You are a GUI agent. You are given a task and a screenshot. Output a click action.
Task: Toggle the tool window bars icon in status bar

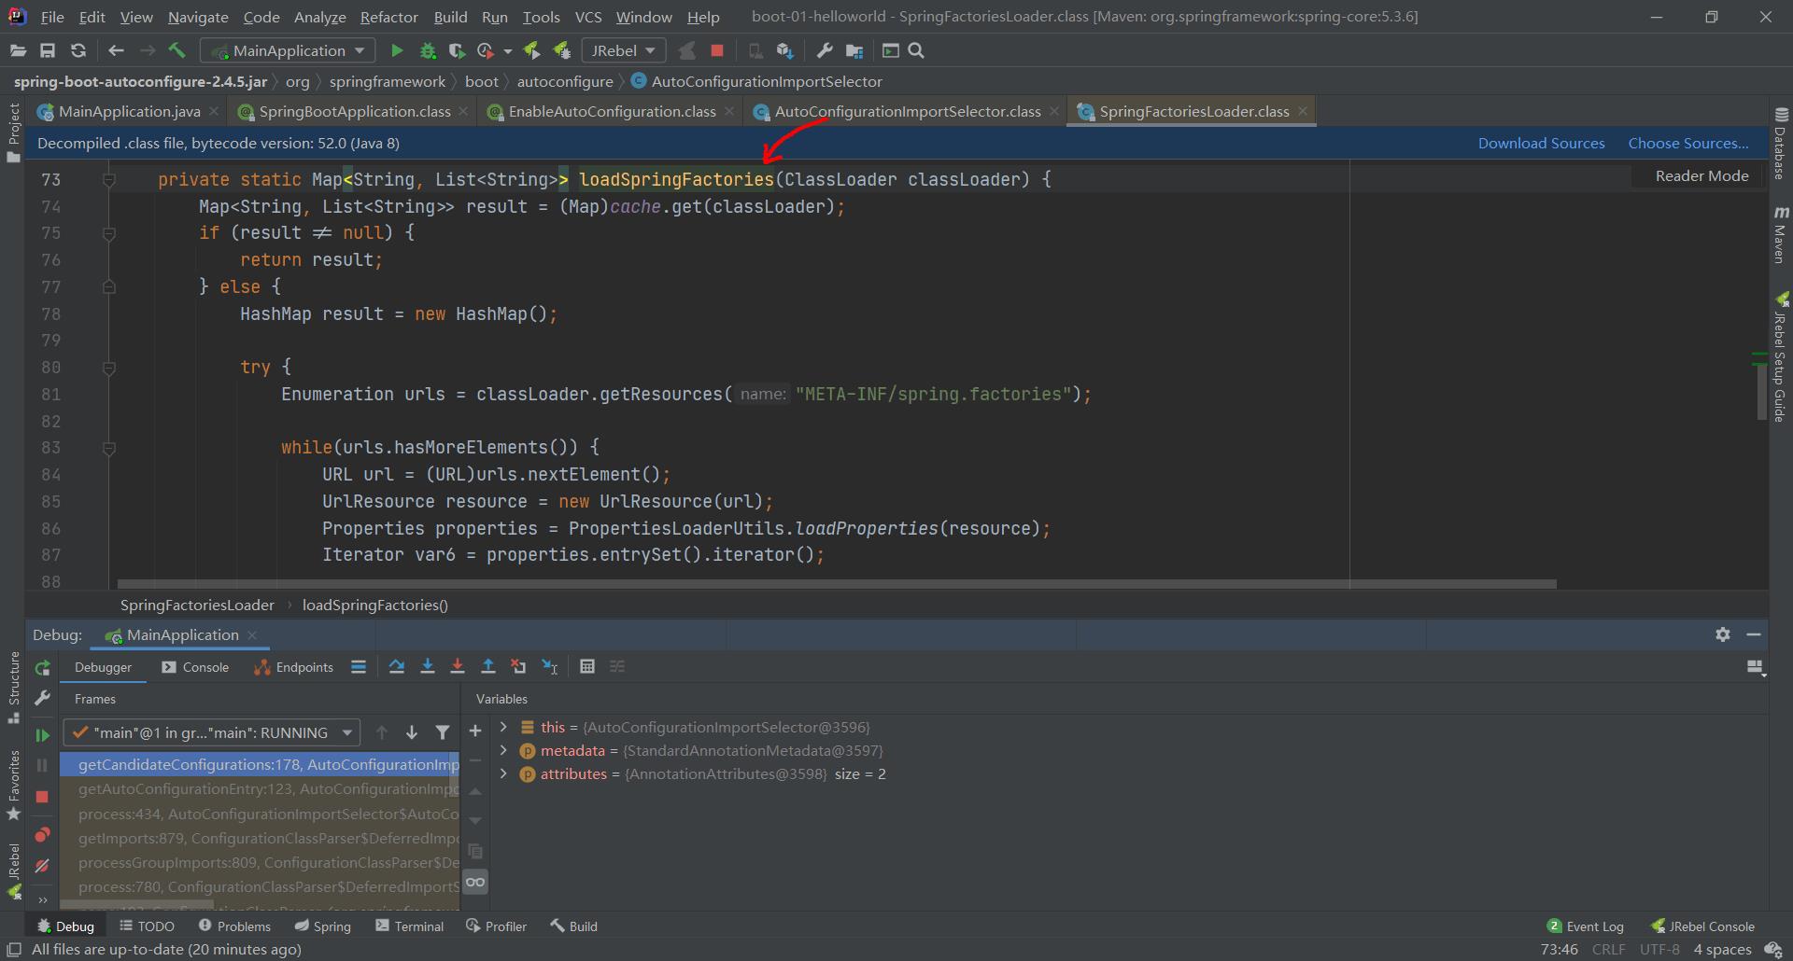(14, 949)
